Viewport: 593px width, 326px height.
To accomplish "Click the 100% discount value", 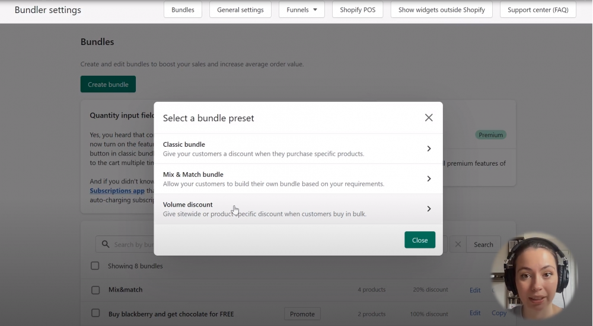I will click(429, 314).
